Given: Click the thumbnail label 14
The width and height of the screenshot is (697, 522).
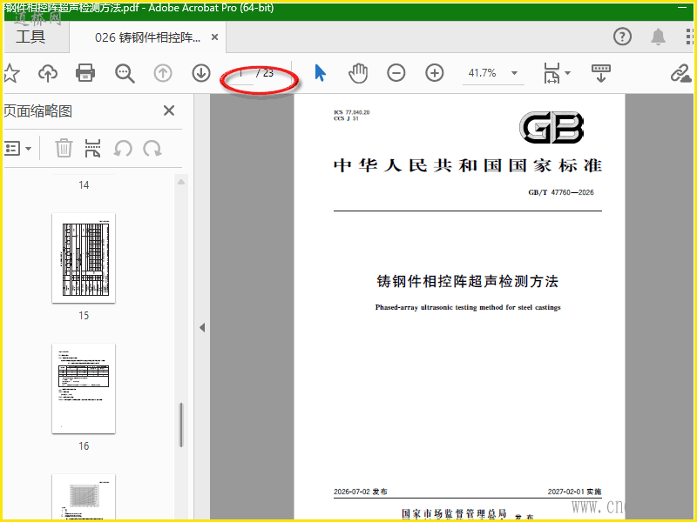Looking at the screenshot, I should tap(84, 185).
